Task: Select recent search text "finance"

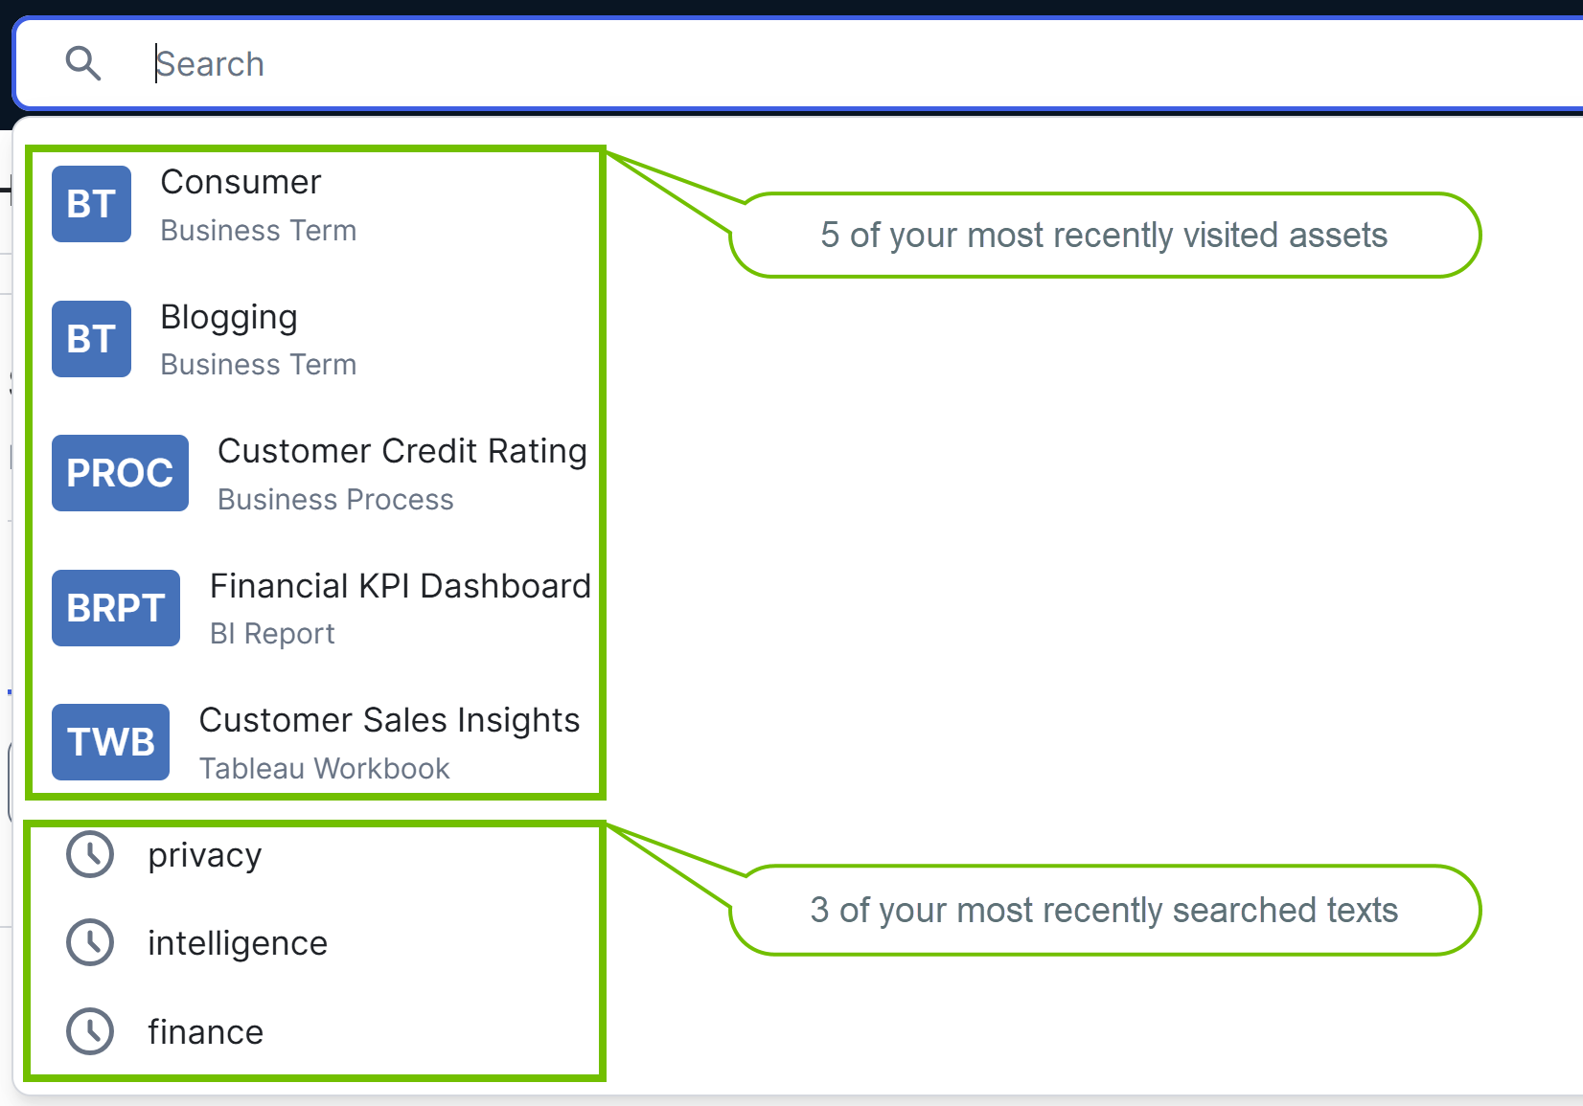Action: tap(205, 1032)
